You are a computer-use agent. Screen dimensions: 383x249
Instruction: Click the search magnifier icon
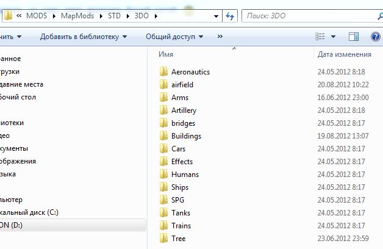click(x=380, y=16)
